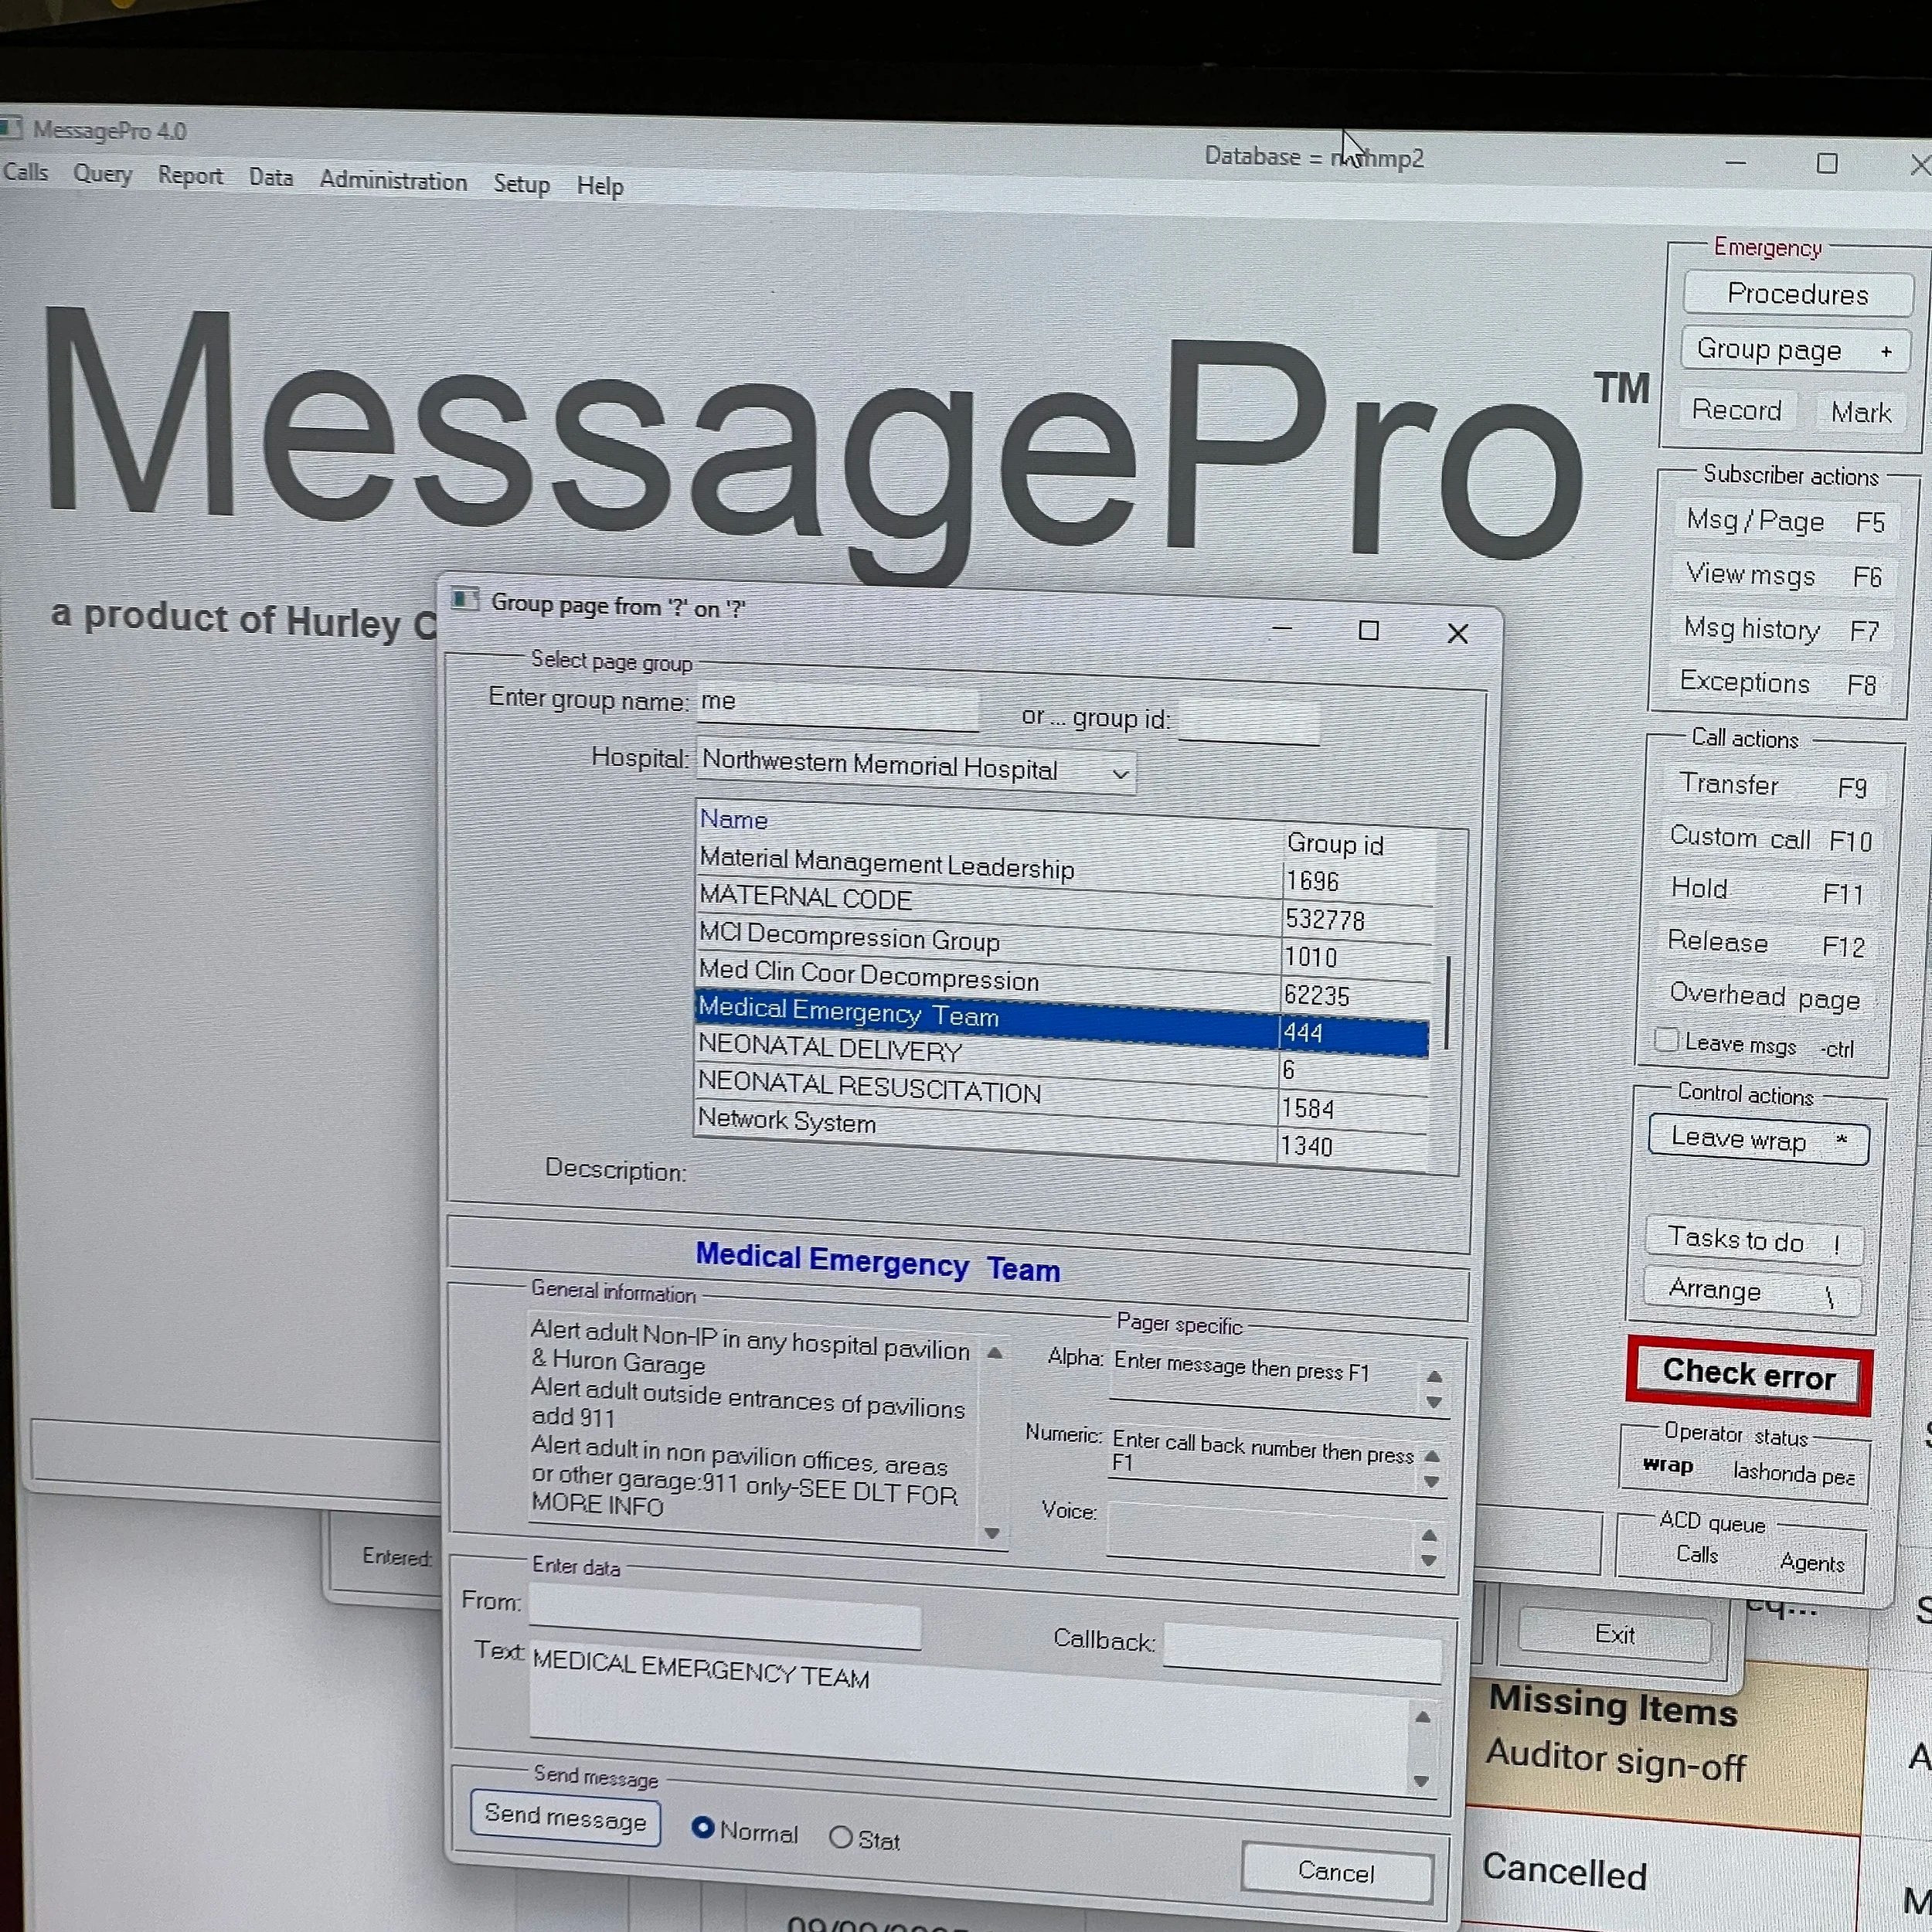The width and height of the screenshot is (1932, 1932).
Task: Click Text box scroll down arrow
Action: click(1421, 1781)
